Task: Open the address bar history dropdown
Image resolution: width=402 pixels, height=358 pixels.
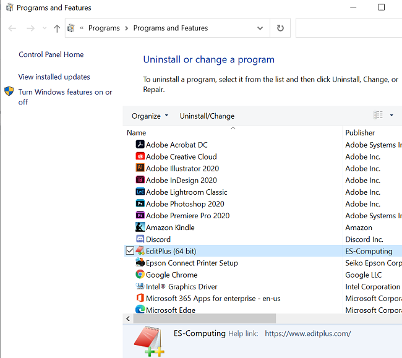Action: click(x=260, y=28)
